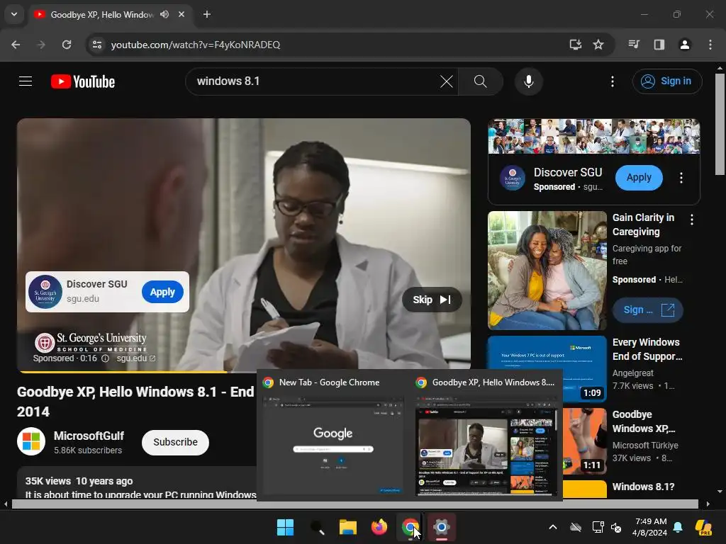Open Chrome three-dot menu
Screen dimensions: 726x544
(710, 45)
